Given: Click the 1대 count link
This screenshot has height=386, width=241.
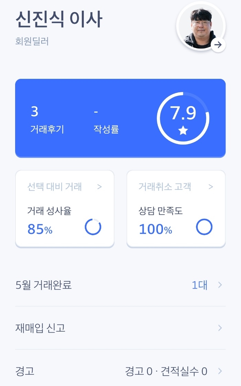Looking at the screenshot, I should (x=199, y=285).
